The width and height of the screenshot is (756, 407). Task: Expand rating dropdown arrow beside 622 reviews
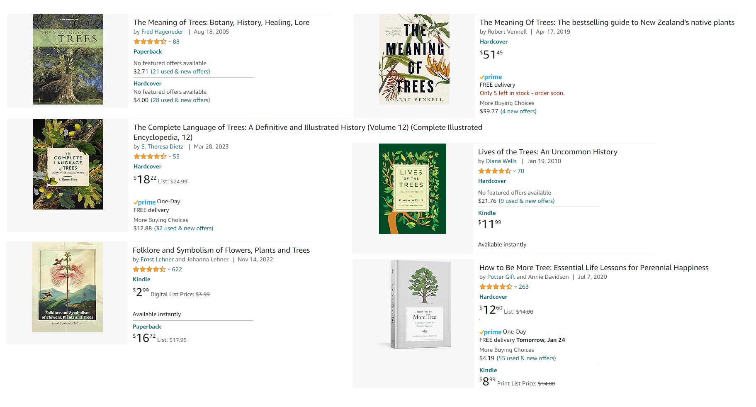pyautogui.click(x=169, y=269)
